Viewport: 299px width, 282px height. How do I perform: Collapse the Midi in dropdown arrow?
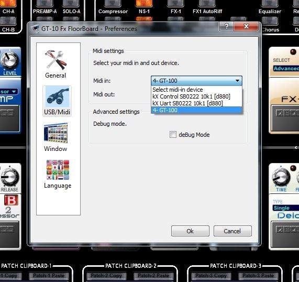237,81
